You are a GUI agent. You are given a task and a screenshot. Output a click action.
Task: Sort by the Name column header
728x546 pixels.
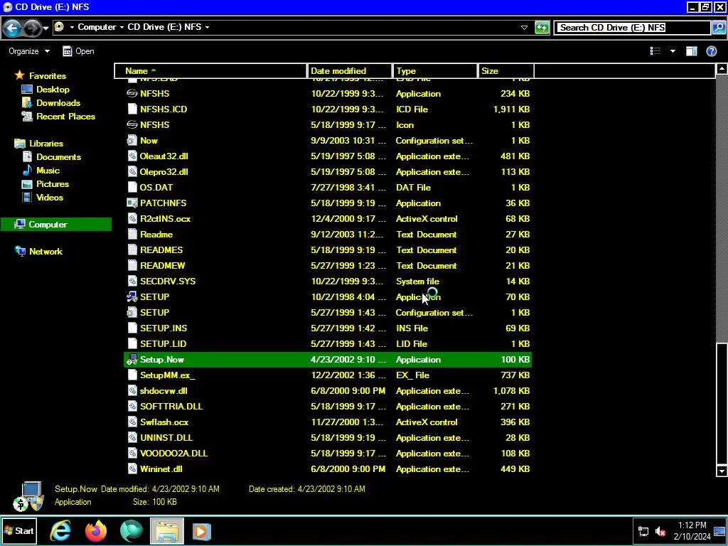(x=210, y=71)
